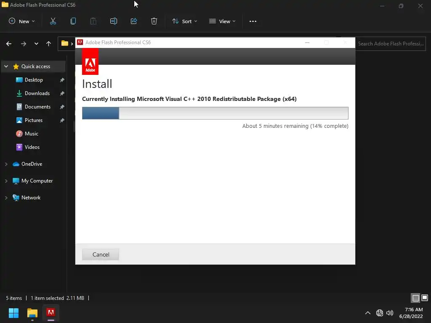
Task: Click the folder icon in the address bar
Action: pyautogui.click(x=64, y=43)
